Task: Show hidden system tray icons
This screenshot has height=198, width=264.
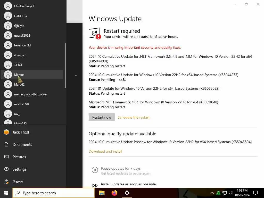Action: [212, 193]
